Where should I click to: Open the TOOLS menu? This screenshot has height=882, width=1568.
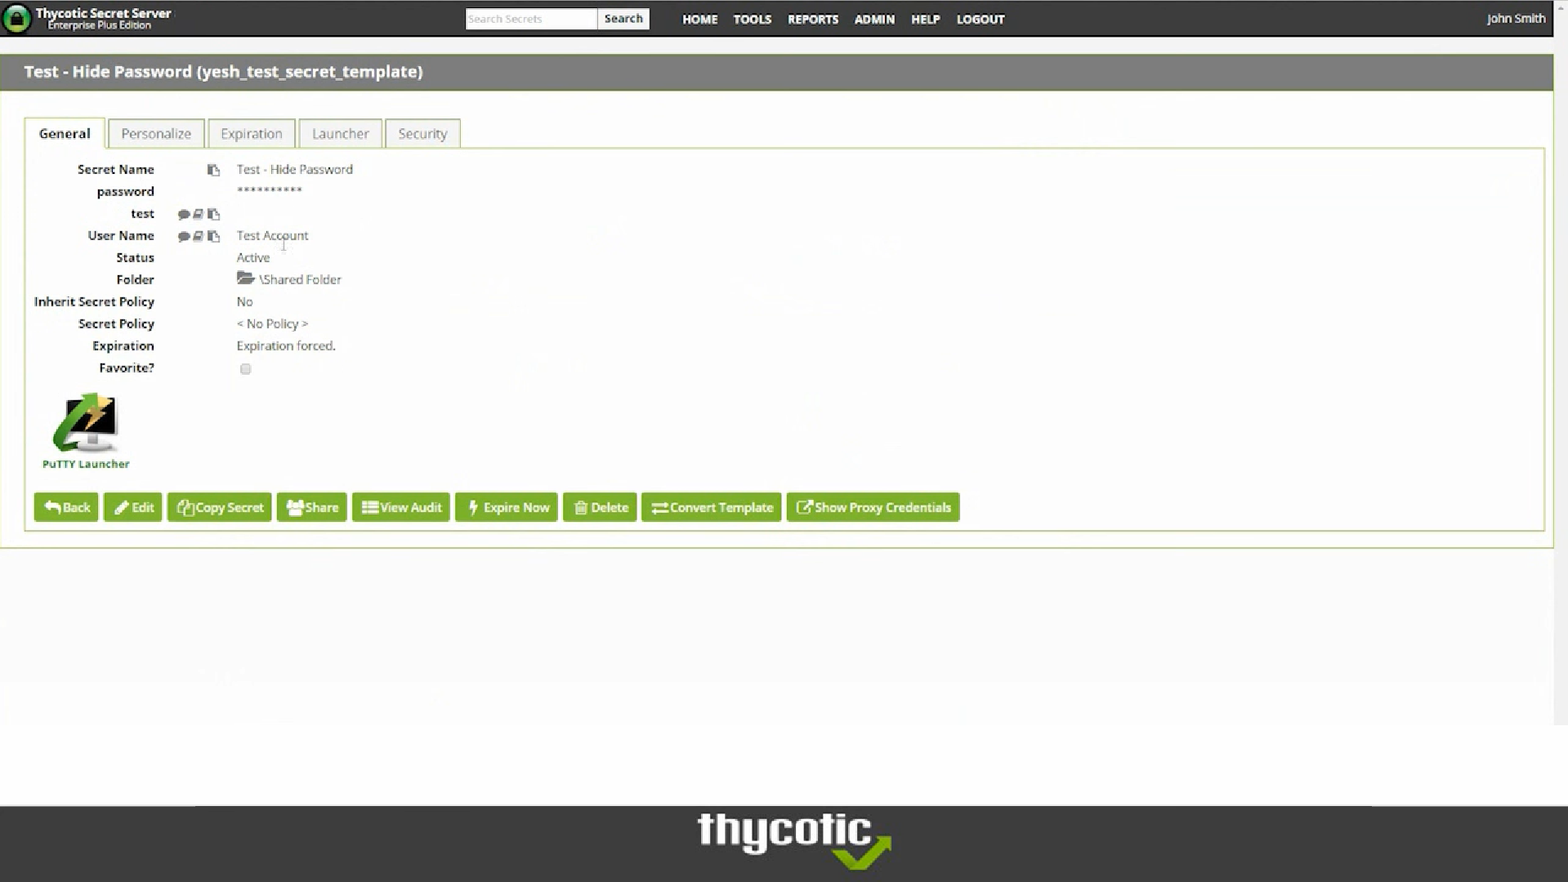click(751, 19)
